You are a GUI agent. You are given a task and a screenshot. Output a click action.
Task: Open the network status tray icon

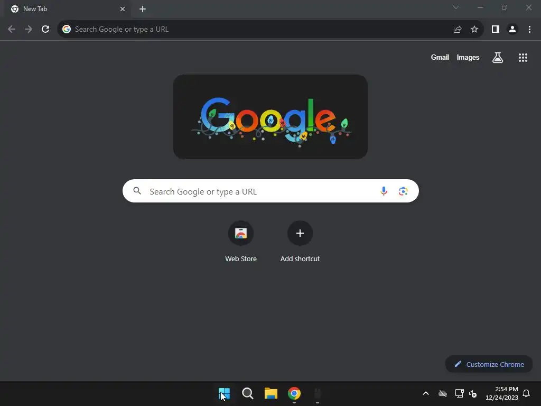(x=459, y=393)
